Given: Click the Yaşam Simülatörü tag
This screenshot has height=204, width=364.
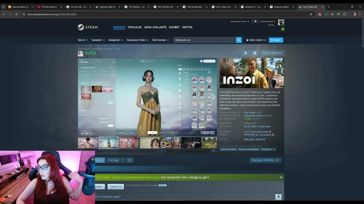Looking at the screenshot, I should [x=228, y=149].
